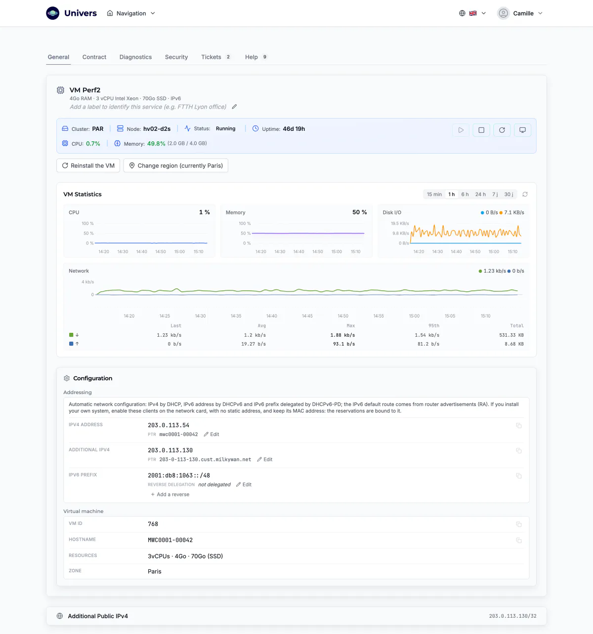Select the 7 j statistics range

495,195
